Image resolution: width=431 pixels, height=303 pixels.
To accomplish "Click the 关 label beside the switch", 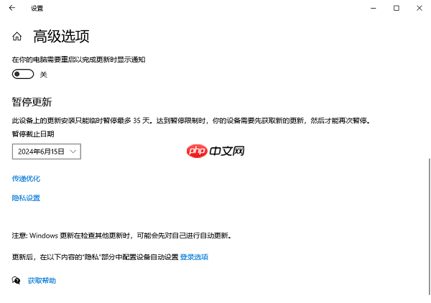I will (43, 74).
